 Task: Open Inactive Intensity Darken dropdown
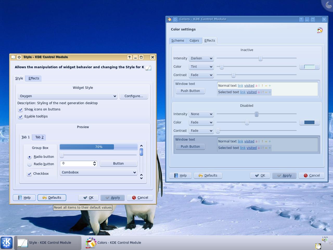pyautogui.click(x=201, y=58)
